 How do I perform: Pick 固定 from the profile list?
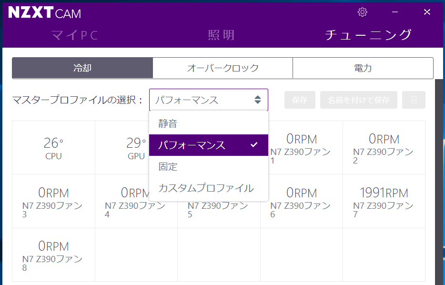tap(209, 166)
